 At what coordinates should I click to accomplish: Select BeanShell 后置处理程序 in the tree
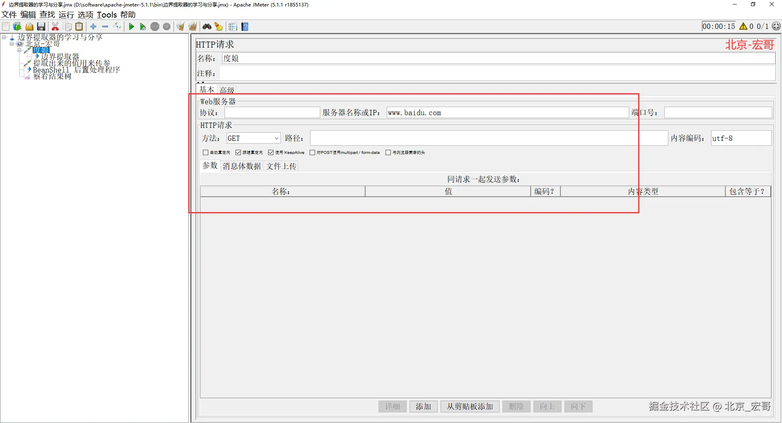click(x=76, y=70)
